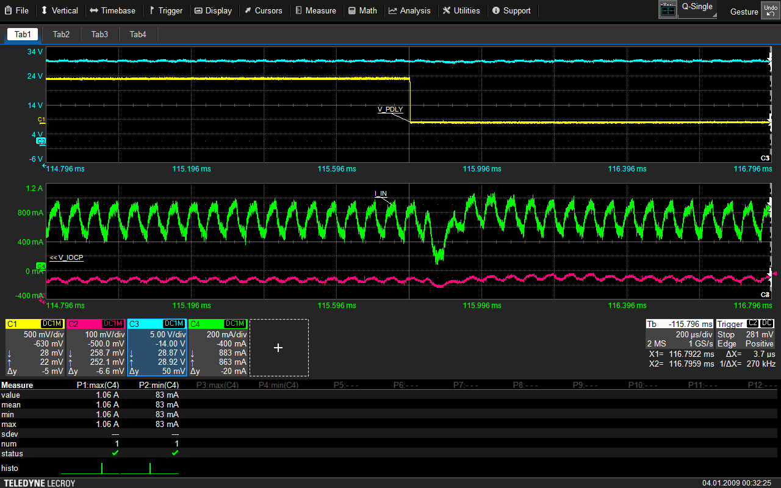Click the yellow C1 ground marker on the grid

pos(41,120)
